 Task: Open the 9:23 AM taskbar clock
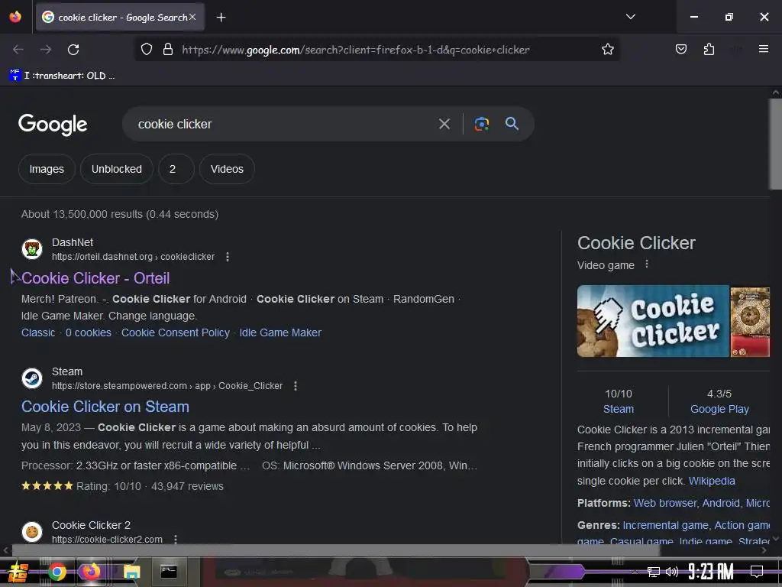[x=711, y=572]
